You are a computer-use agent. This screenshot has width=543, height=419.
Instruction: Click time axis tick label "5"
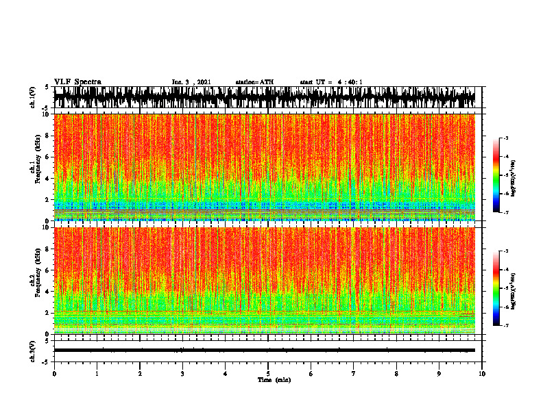coord(268,374)
